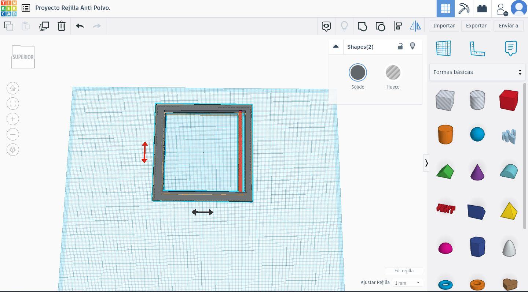
Task: Switch to the 3D design grid view
Action: click(x=445, y=8)
